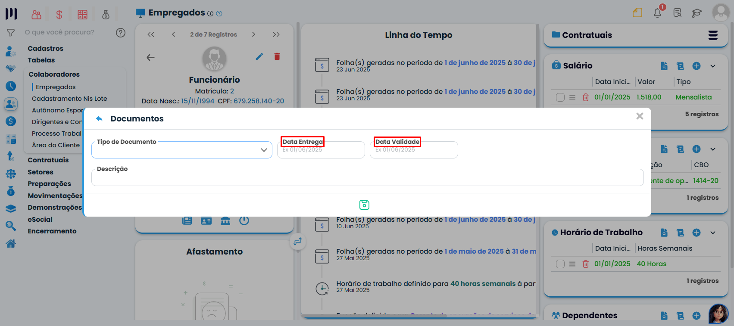Click the 'Mensalista' value in the Salário row

pos(693,97)
